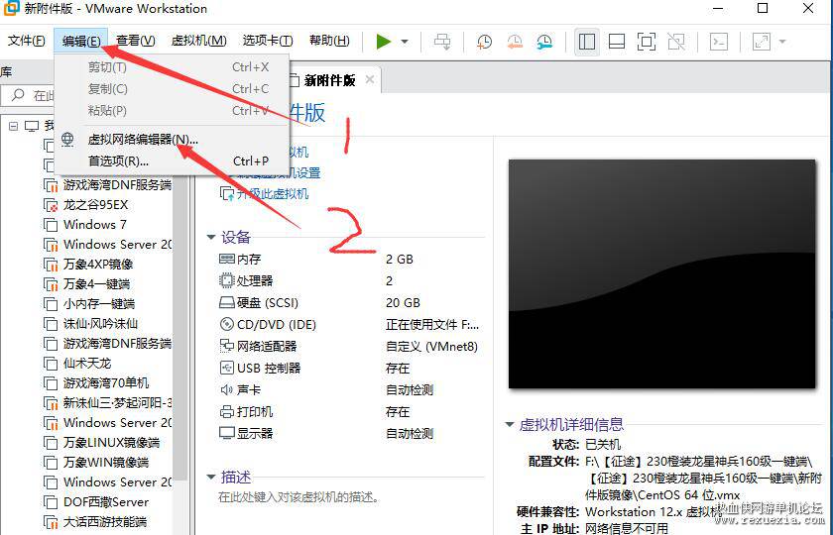The width and height of the screenshot is (833, 535).
Task: Collapse the 设备 section
Action: (211, 237)
